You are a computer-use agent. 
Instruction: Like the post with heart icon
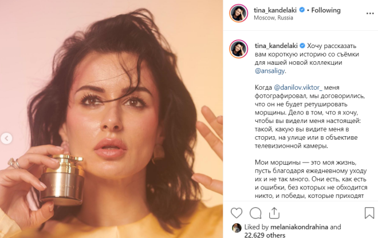click(x=237, y=213)
